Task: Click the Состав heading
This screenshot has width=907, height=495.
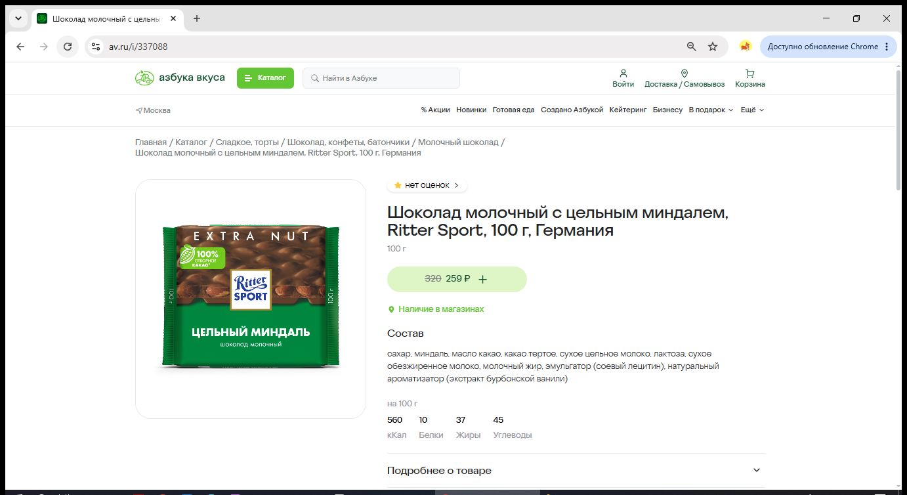Action: click(x=406, y=334)
